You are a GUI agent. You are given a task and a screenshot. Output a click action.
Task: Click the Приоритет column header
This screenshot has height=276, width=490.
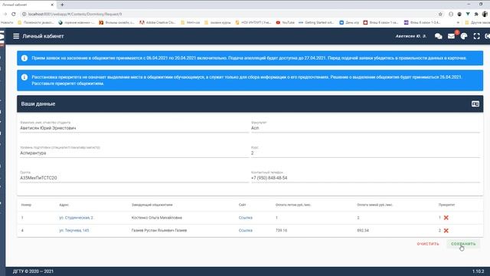pos(446,205)
